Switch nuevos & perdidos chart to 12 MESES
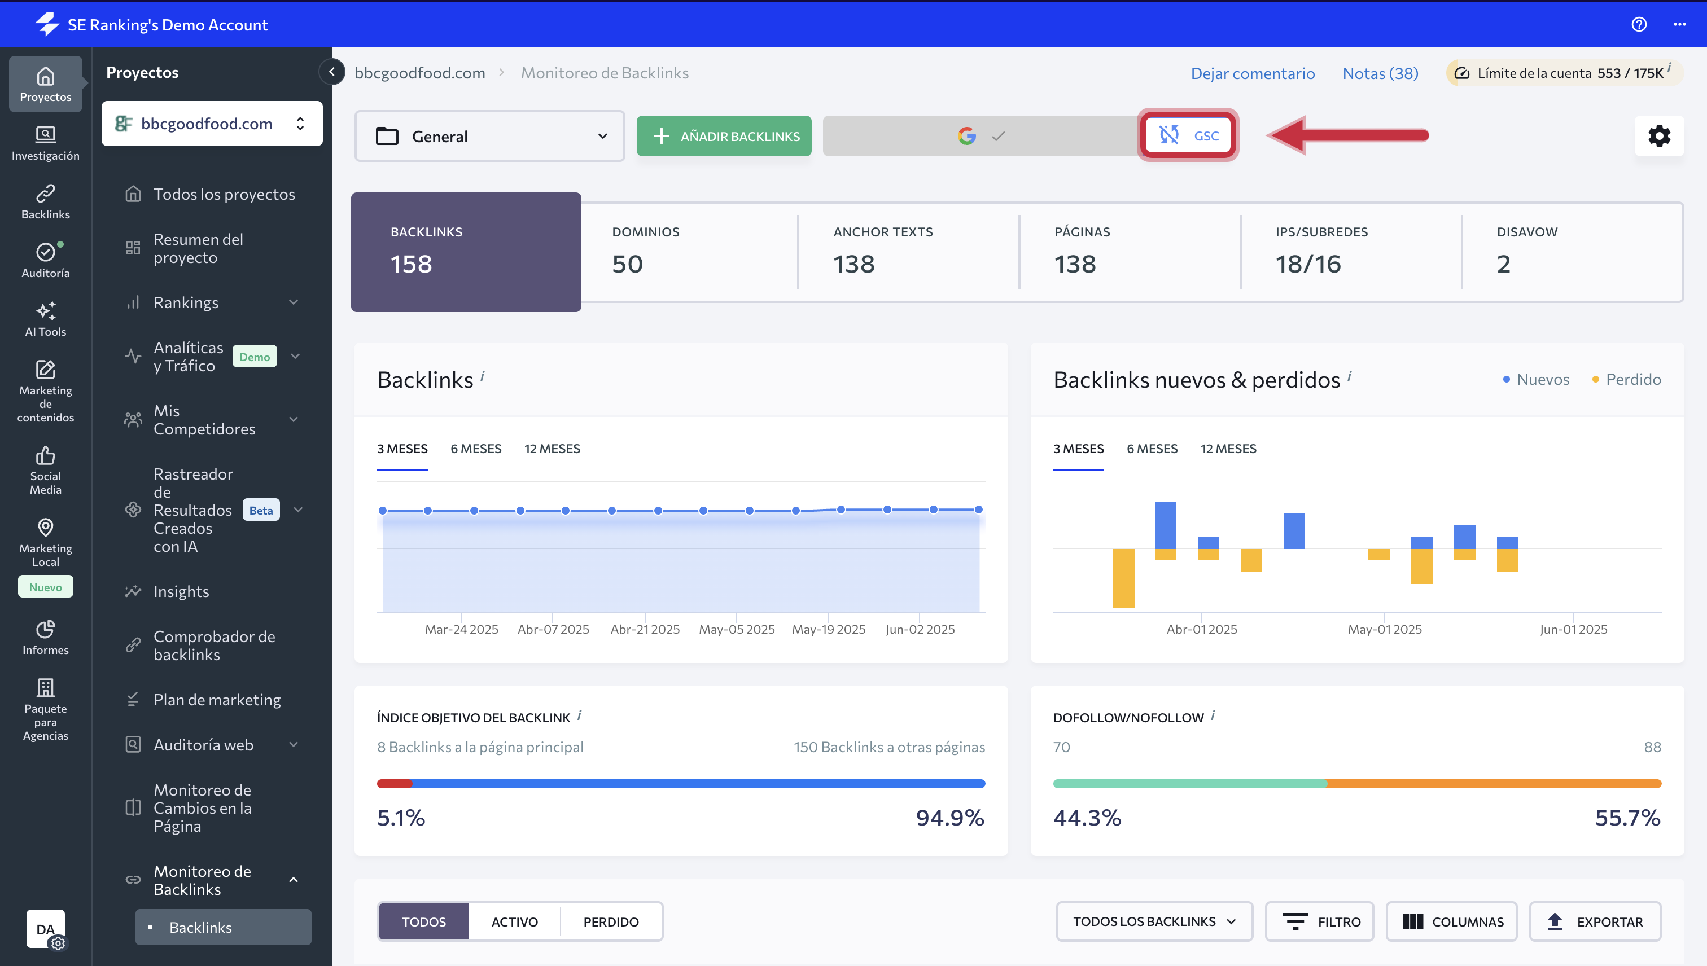 coord(1228,449)
